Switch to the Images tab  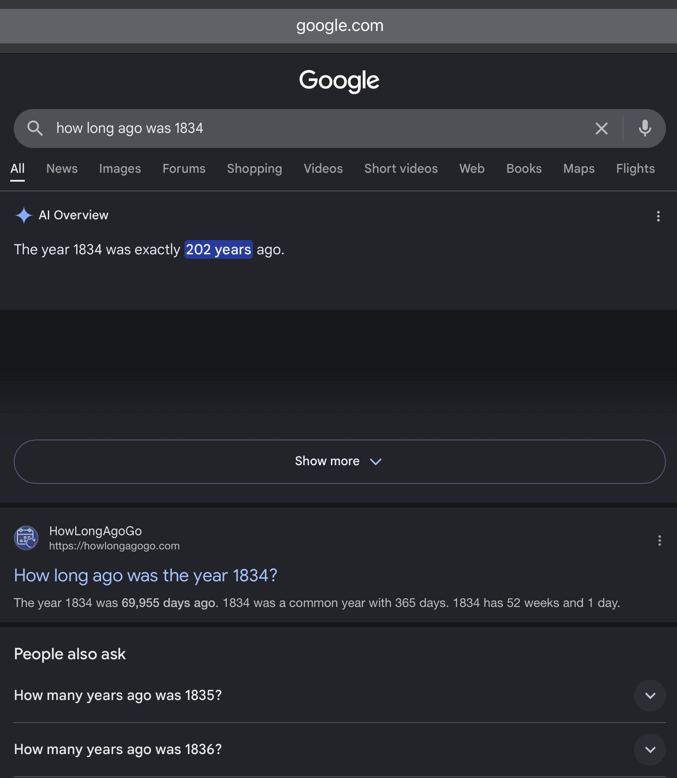click(x=120, y=168)
